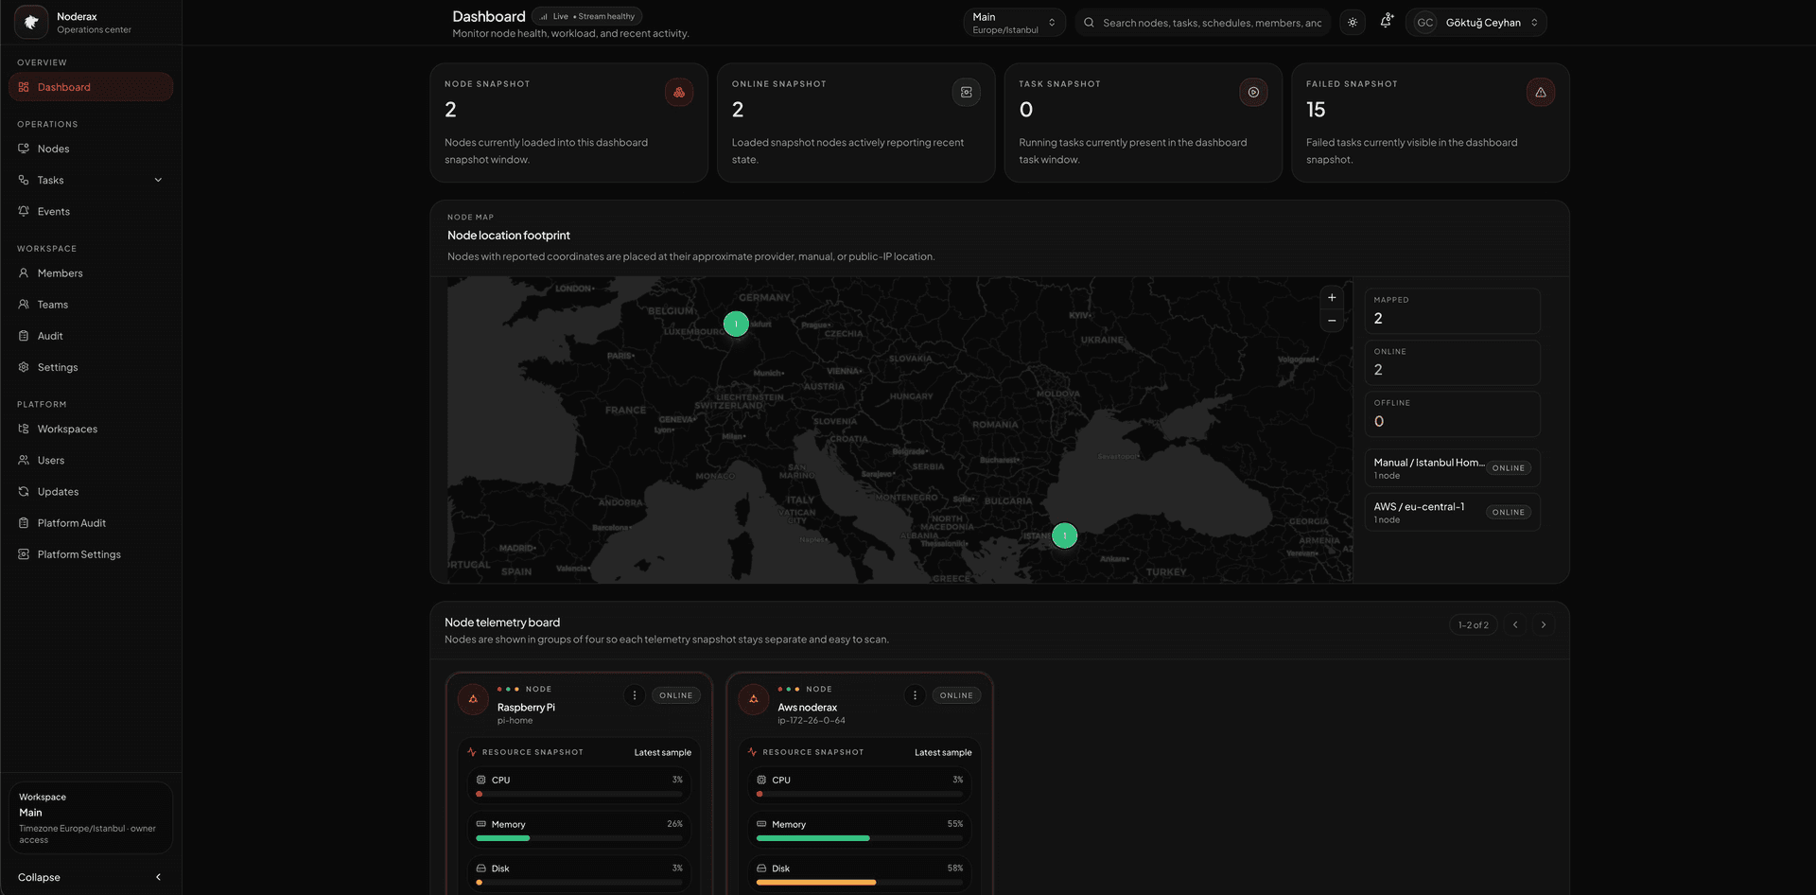1816x895 pixels.
Task: Expand the Tasks submenu chevron
Action: [x=158, y=180]
